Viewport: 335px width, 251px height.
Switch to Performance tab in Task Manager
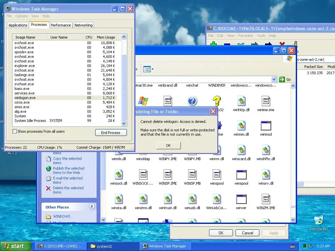(x=61, y=25)
